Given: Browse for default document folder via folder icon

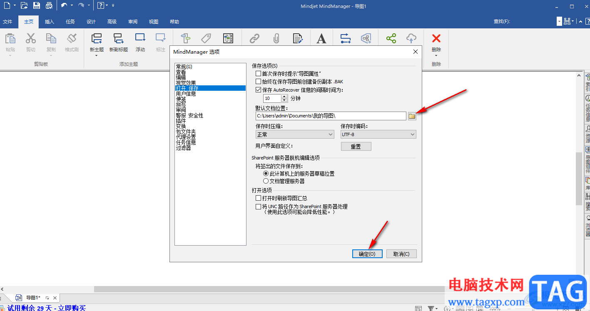Looking at the screenshot, I should pos(412,116).
